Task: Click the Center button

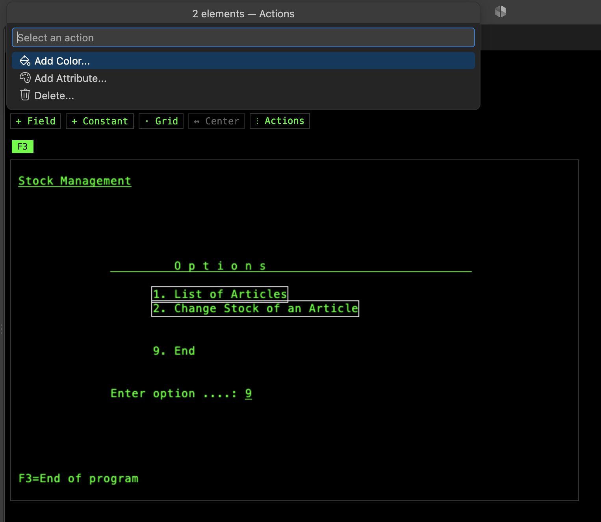Action: [x=217, y=121]
